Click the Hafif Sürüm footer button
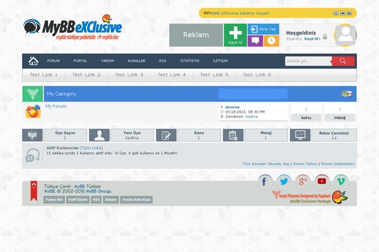Screen dimensions: 379x252 point(78,200)
